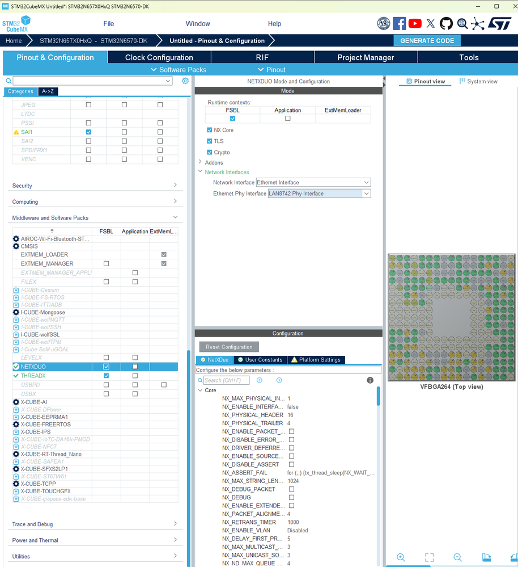Viewport: 518px width, 567px height.
Task: Switch to System view tab
Action: pyautogui.click(x=478, y=81)
